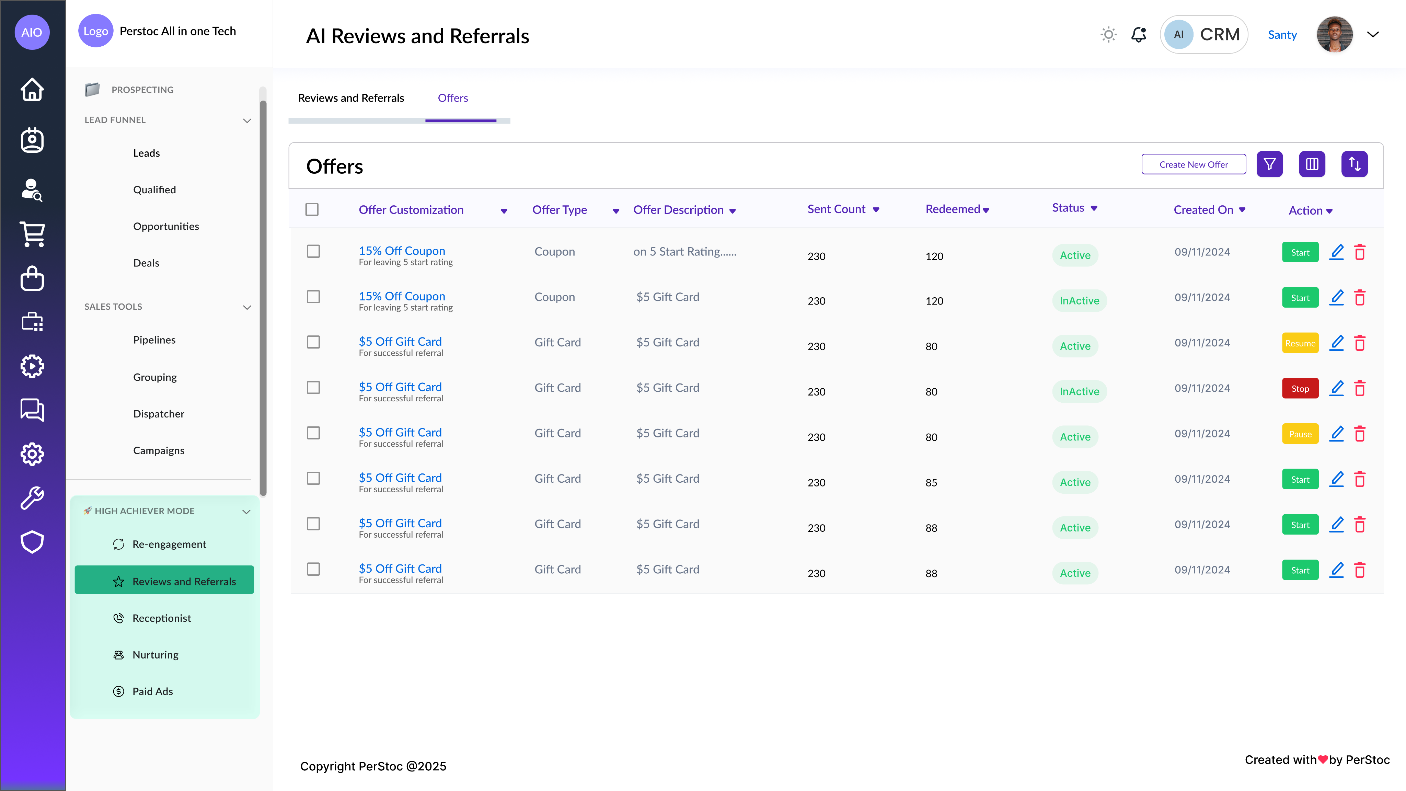This screenshot has height=791, width=1406.
Task: Select checkbox of the last Gift Card row
Action: pyautogui.click(x=313, y=569)
